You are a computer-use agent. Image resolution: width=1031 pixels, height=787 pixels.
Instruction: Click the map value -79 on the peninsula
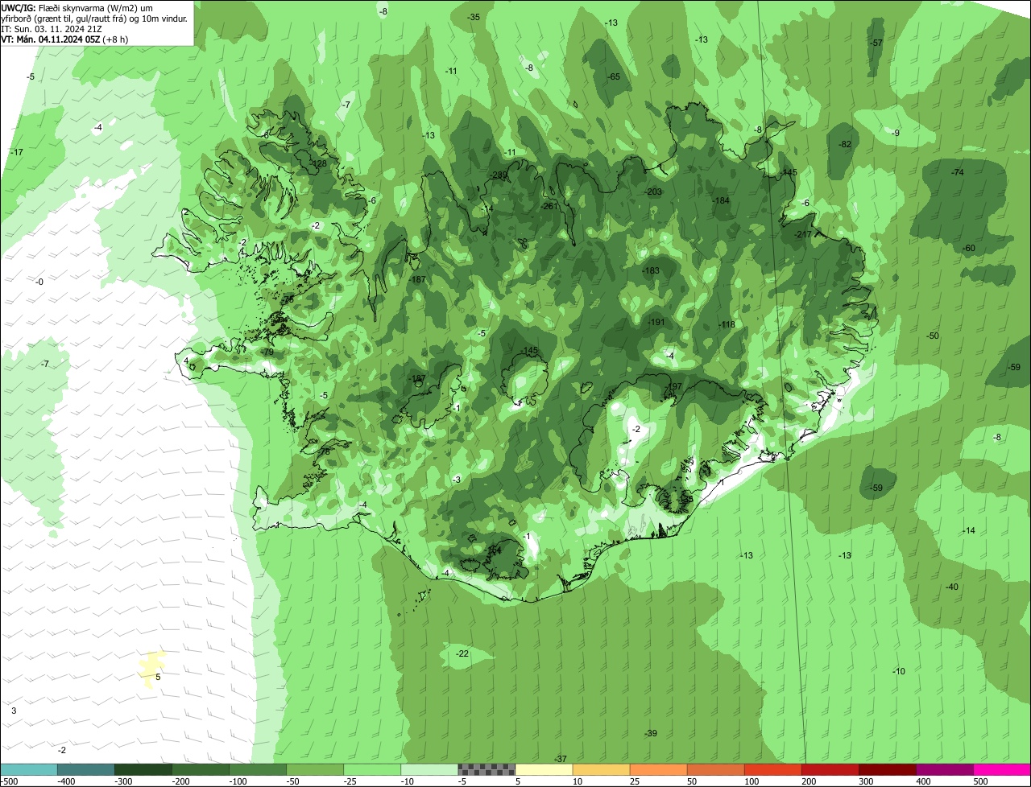click(267, 352)
